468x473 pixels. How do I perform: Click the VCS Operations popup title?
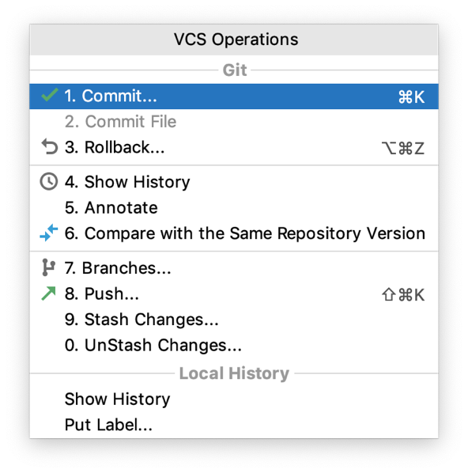point(236,40)
